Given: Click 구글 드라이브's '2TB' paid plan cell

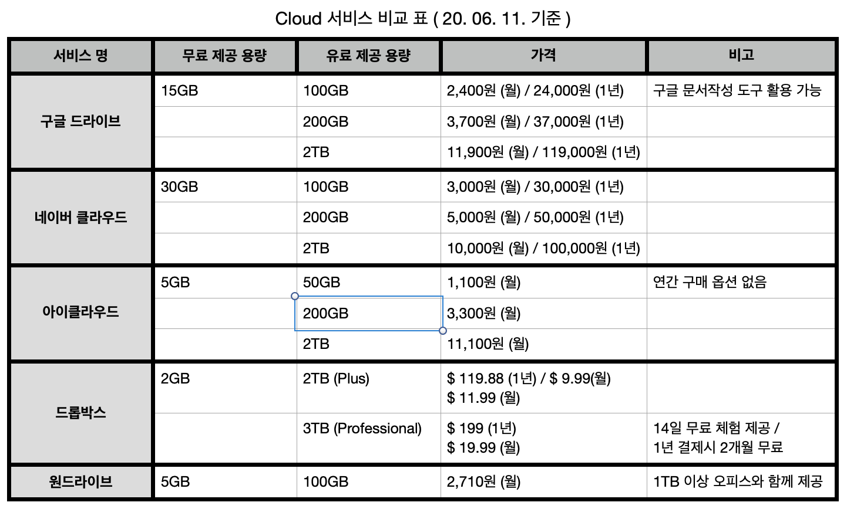Looking at the screenshot, I should [x=368, y=152].
